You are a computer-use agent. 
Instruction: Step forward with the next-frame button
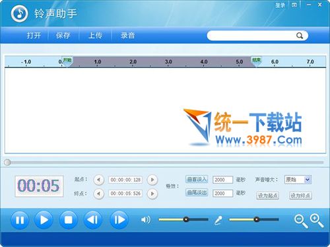[119, 220]
